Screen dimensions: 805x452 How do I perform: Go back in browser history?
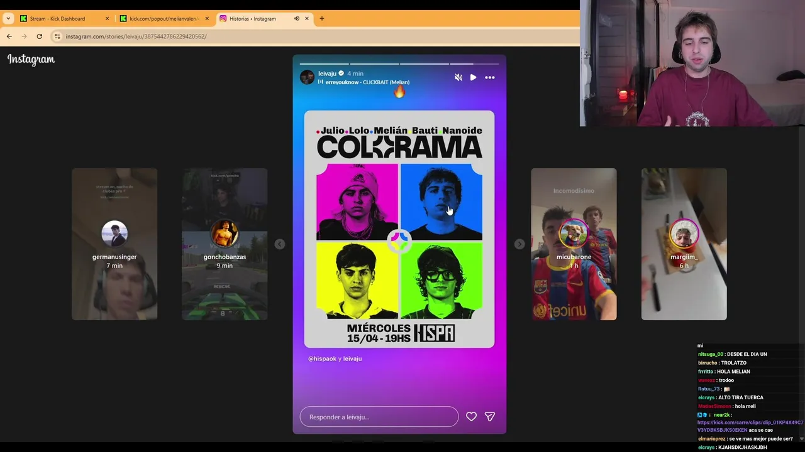click(9, 36)
